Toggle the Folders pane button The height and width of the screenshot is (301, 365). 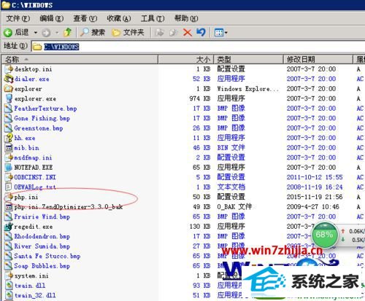[128, 32]
